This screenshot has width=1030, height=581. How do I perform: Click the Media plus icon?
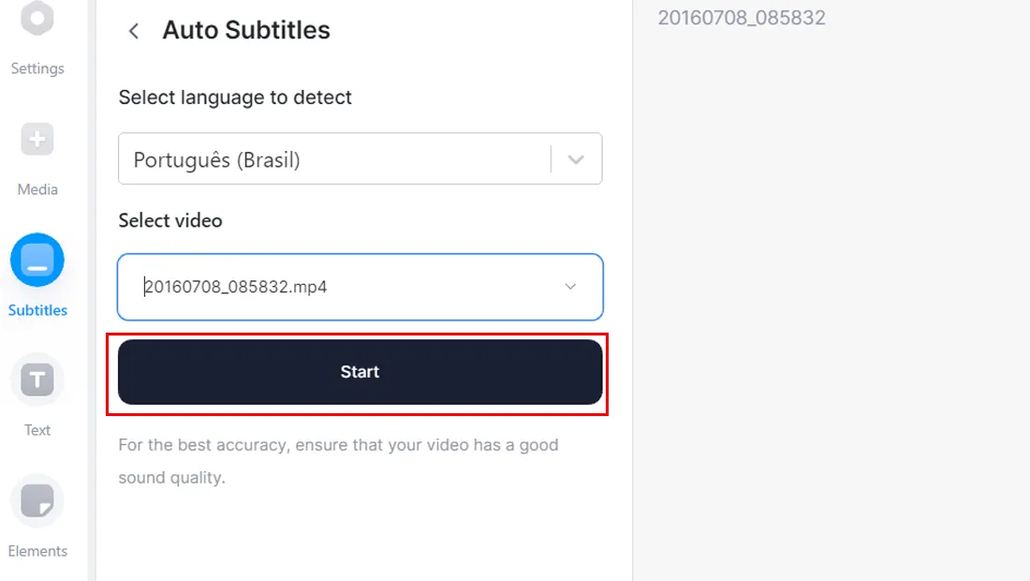[x=37, y=140]
